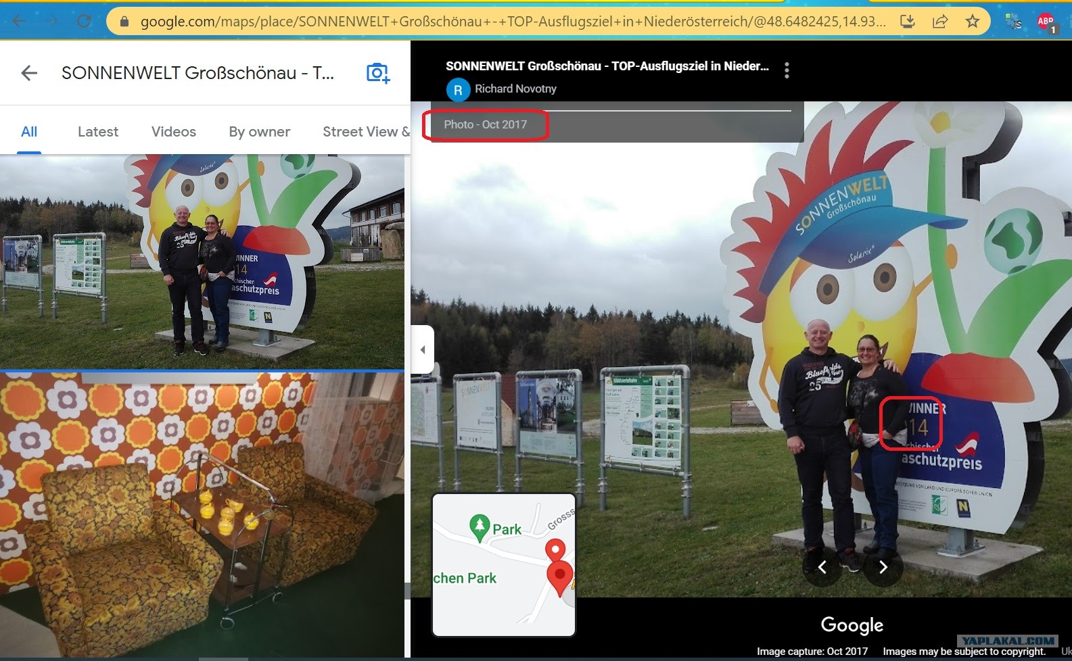The image size is (1072, 661).
Task: Open the translate extension icon
Action: tap(1013, 22)
